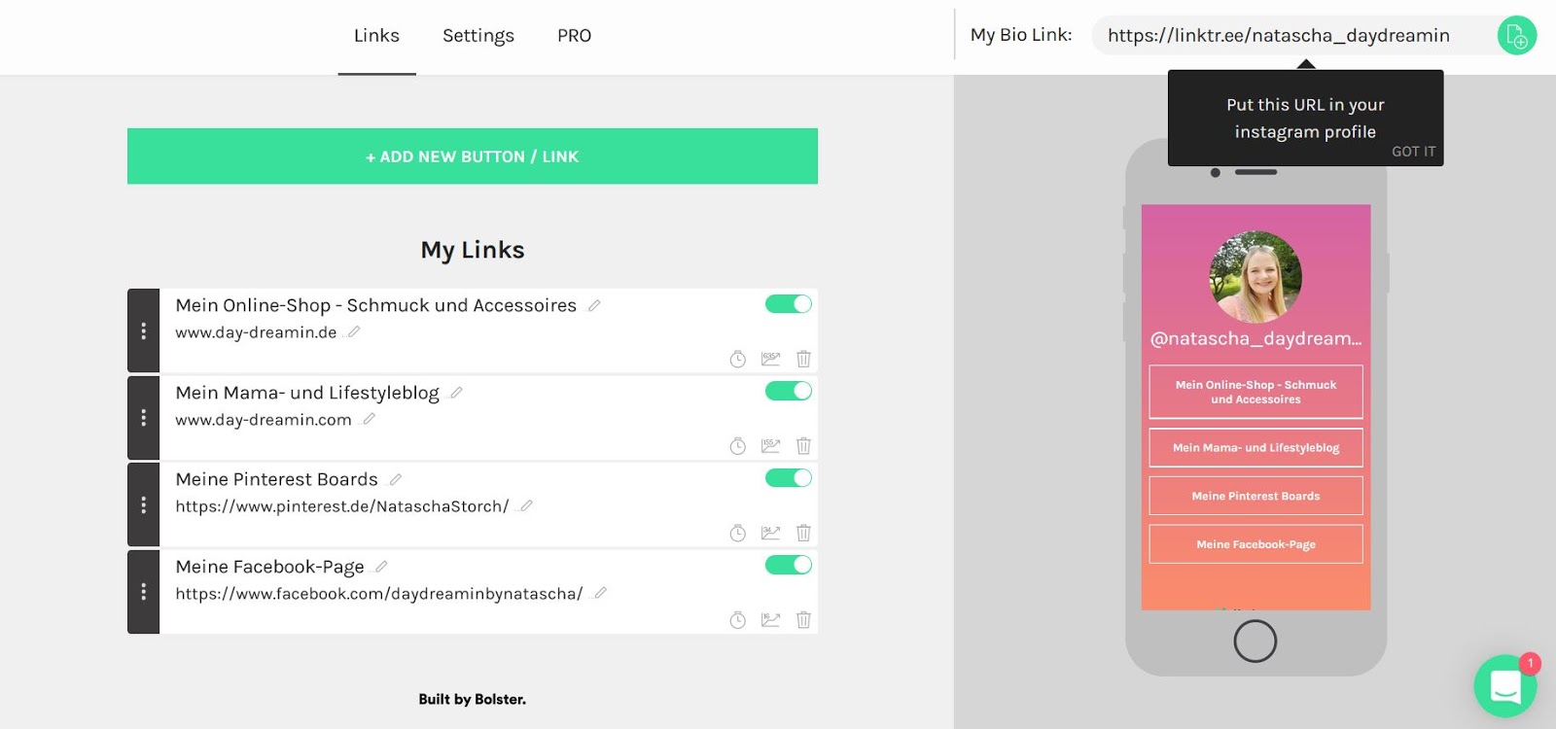
Task: Open the chat support bubble
Action: pos(1504,686)
